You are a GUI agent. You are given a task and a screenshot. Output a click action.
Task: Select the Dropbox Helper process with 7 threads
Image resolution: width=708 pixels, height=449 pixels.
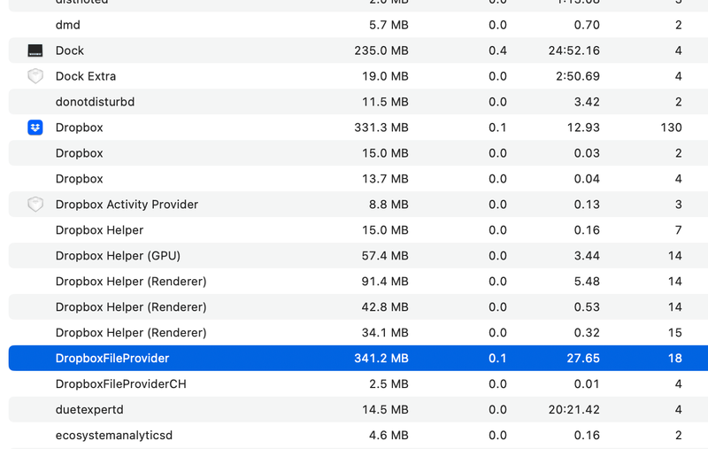[358, 230]
